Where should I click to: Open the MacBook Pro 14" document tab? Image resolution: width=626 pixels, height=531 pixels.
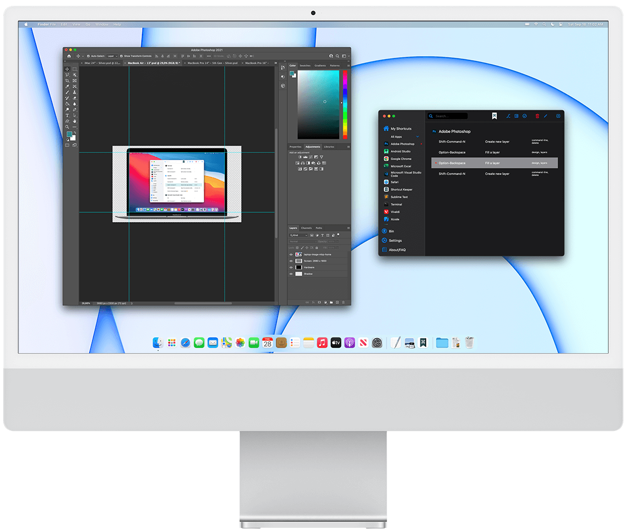(x=212, y=63)
